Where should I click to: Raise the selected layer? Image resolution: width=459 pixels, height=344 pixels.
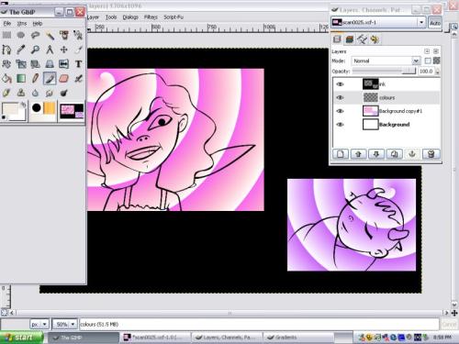[x=358, y=154]
